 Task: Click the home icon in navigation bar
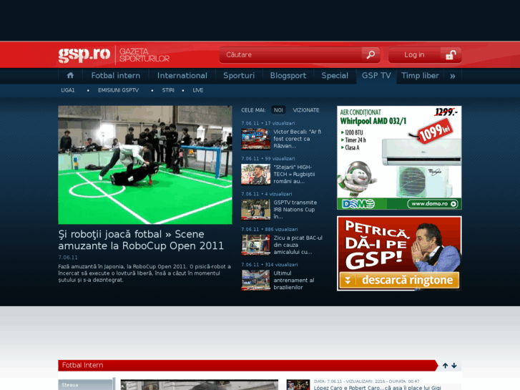click(x=70, y=76)
